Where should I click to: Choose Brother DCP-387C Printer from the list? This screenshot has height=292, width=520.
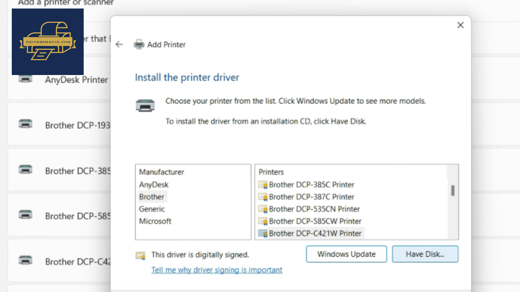[x=312, y=197]
